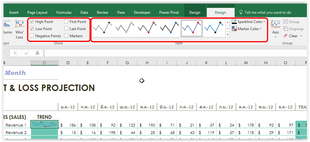Select Revenue 1 value 178

pyautogui.click(x=246, y=125)
